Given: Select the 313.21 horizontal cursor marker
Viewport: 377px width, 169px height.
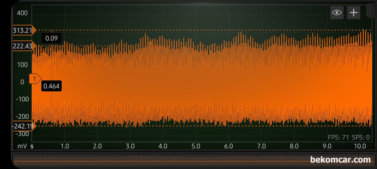Looking at the screenshot, I should (x=24, y=31).
